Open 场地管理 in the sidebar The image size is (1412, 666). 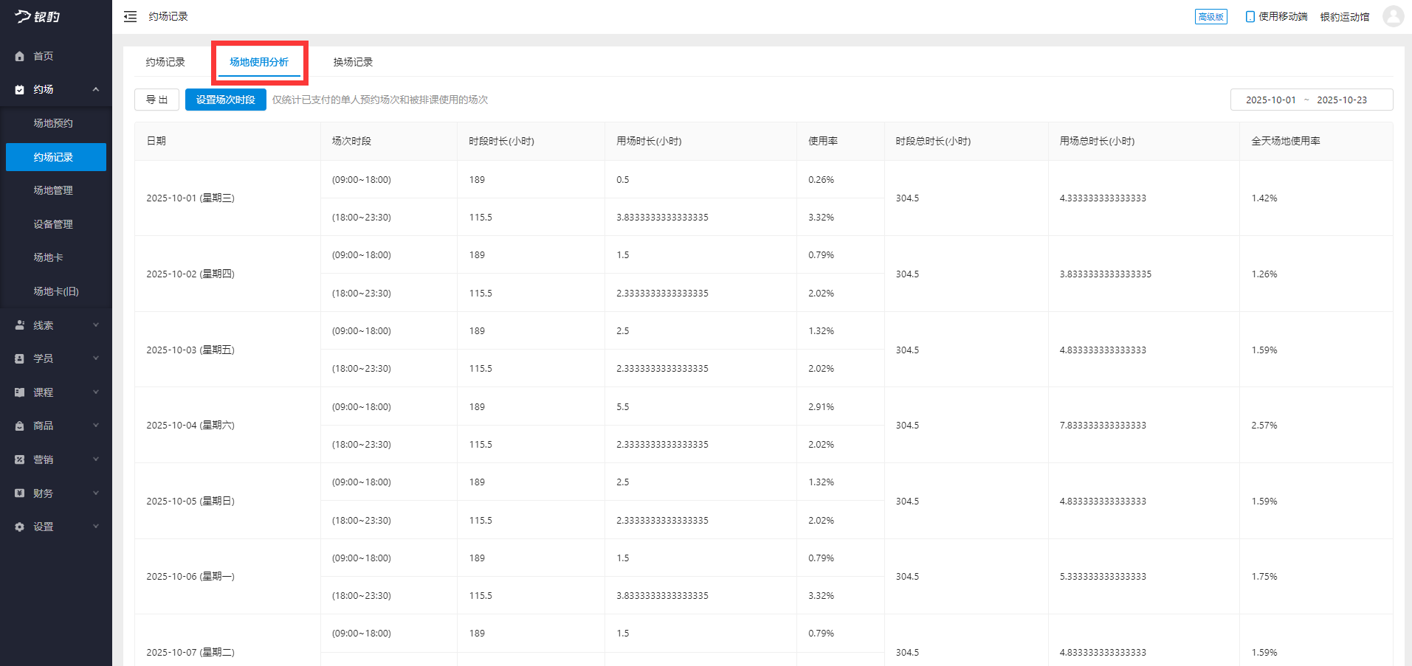pos(53,190)
